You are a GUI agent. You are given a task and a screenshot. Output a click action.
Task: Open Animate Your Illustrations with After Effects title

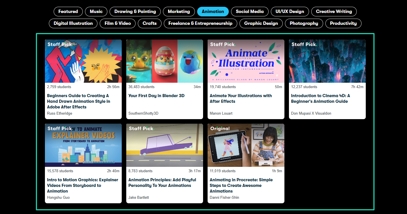tap(241, 99)
